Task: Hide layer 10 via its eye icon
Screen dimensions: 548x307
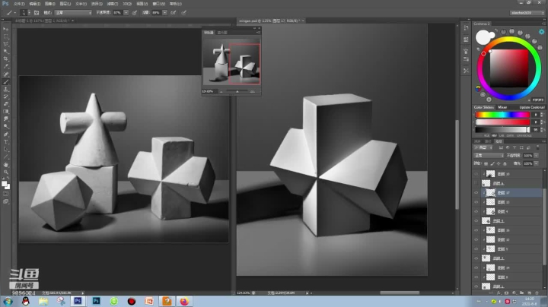Action: (476, 174)
